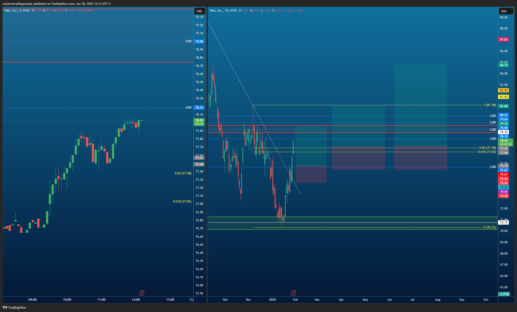The height and width of the screenshot is (312, 517).
Task: Click the Feb label on the daily time axis
Action: tap(295, 300)
